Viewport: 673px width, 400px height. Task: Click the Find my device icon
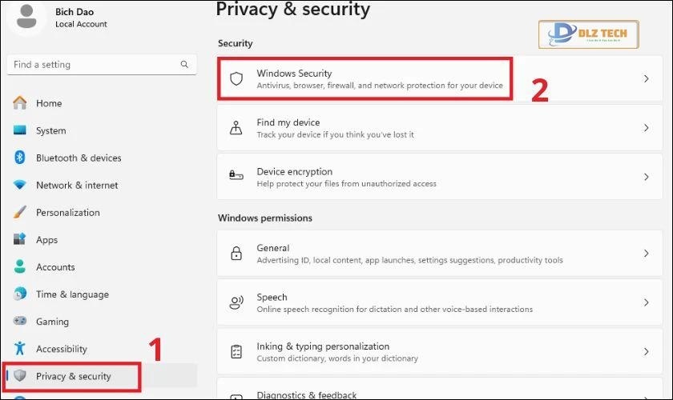click(236, 128)
